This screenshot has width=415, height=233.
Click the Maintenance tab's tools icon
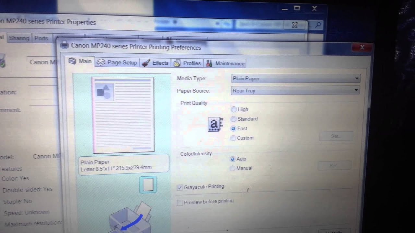point(209,63)
